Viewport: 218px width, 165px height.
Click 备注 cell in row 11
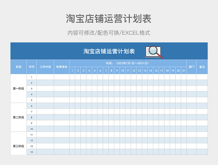click(202, 135)
